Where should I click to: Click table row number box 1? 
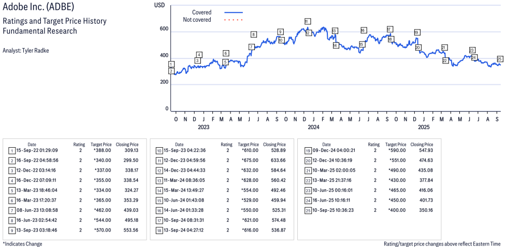point(11,150)
